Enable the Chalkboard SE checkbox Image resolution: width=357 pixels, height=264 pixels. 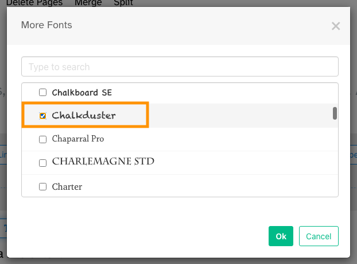42,92
